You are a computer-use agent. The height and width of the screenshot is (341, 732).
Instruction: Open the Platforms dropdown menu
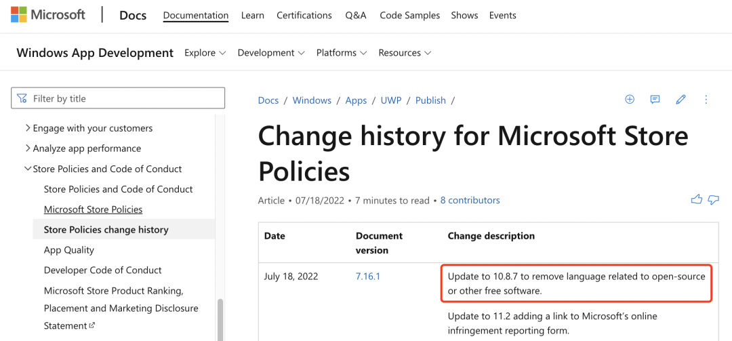[342, 53]
